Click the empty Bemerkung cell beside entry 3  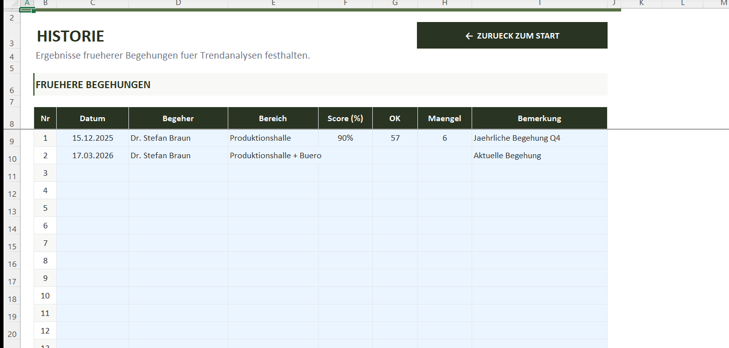click(539, 173)
